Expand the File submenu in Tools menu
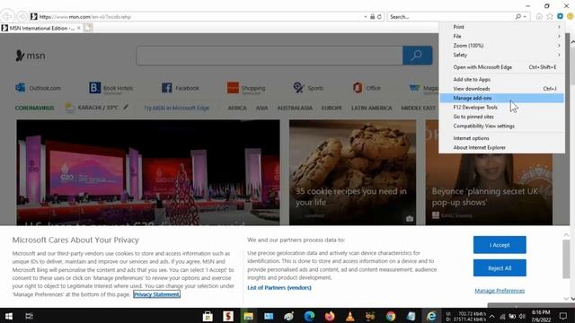 (x=501, y=36)
